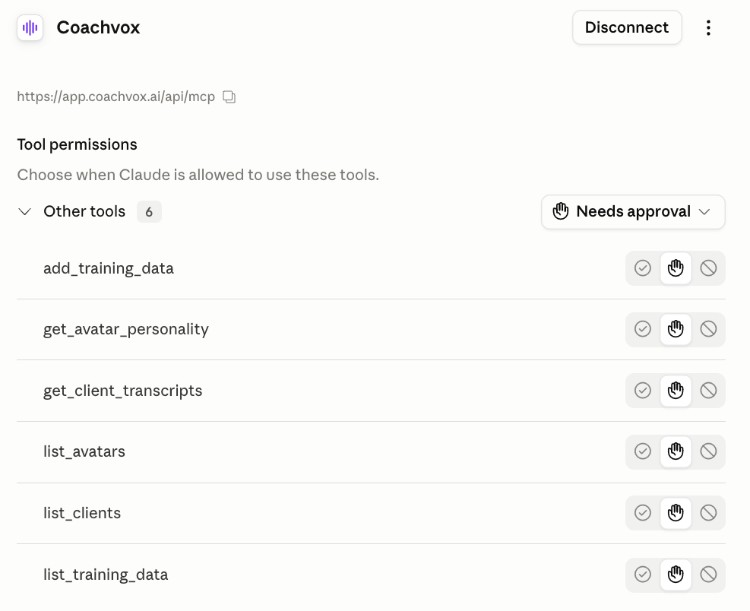The height and width of the screenshot is (611, 750).
Task: Set add_training_data to always allow
Action: (x=643, y=268)
